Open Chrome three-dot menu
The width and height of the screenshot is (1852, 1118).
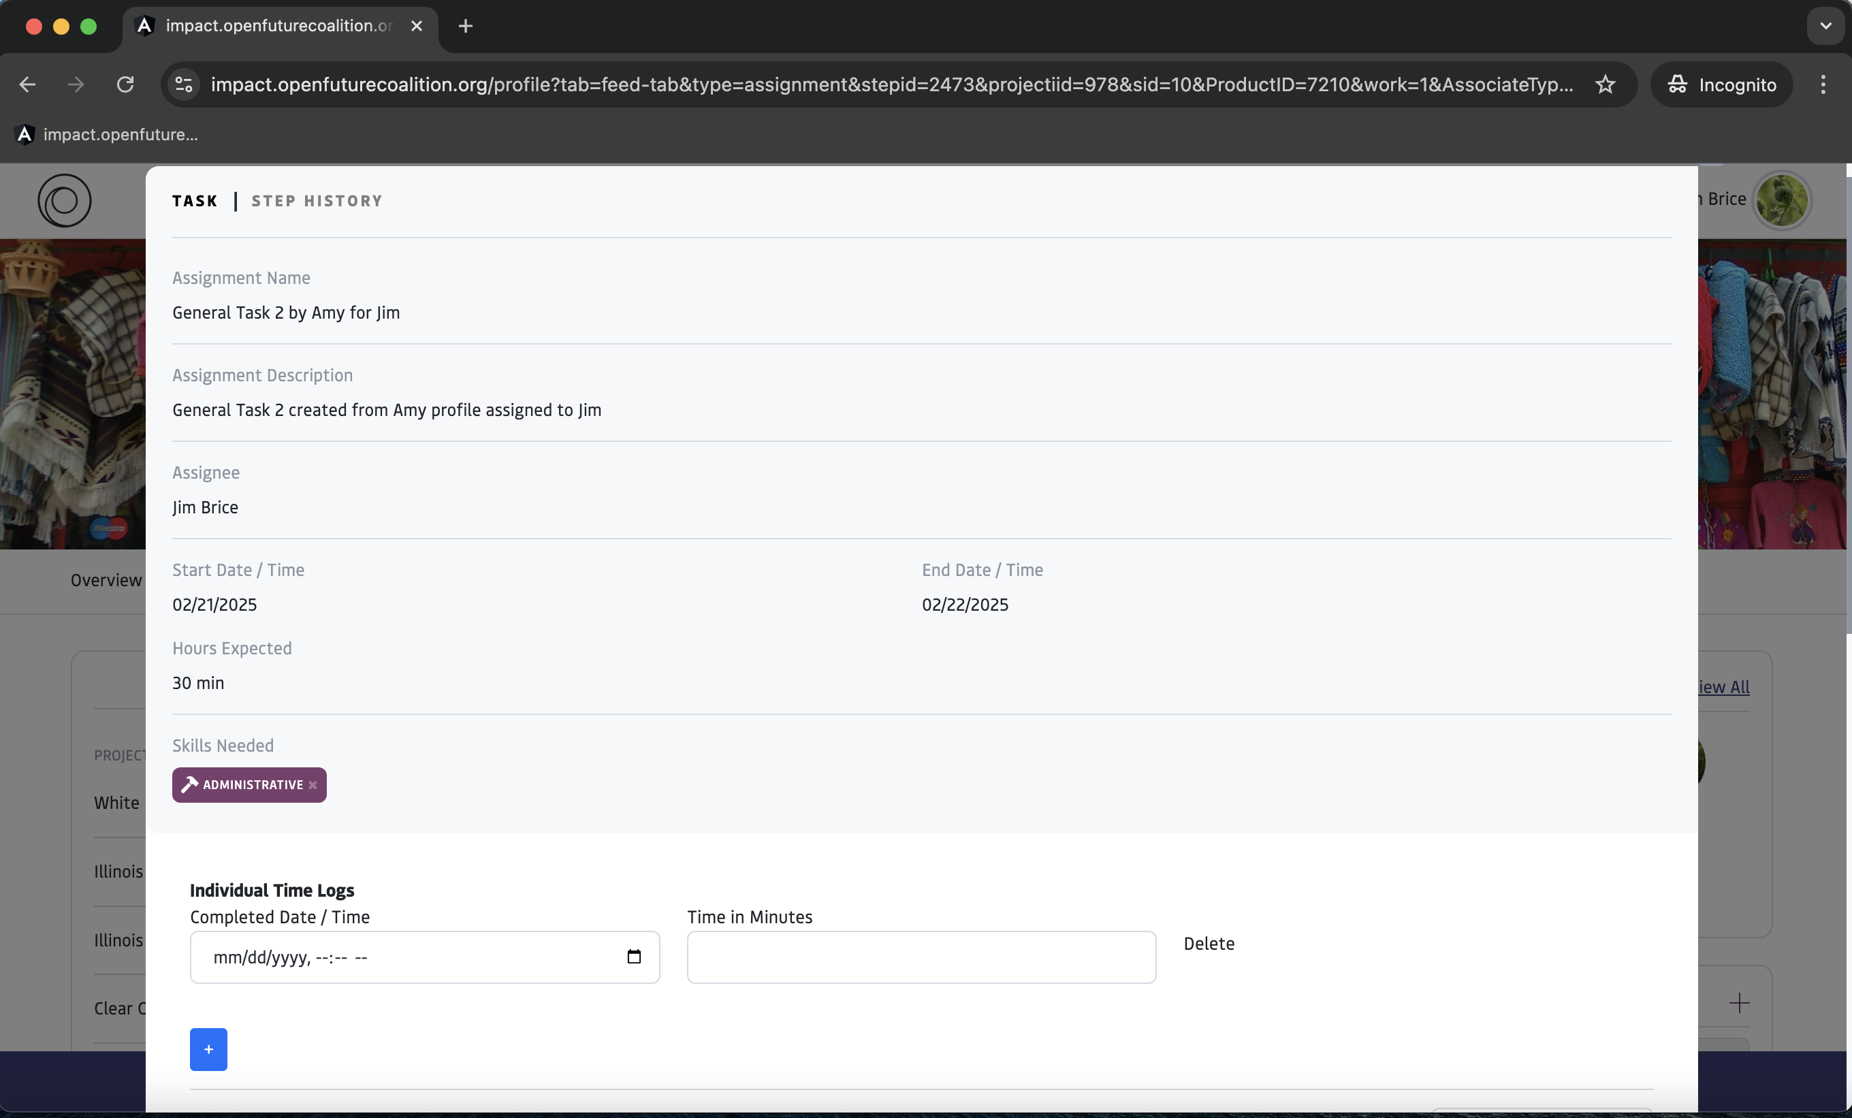click(1823, 84)
